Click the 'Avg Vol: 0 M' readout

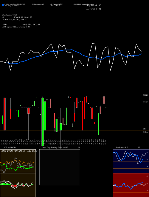tap(94, 5)
